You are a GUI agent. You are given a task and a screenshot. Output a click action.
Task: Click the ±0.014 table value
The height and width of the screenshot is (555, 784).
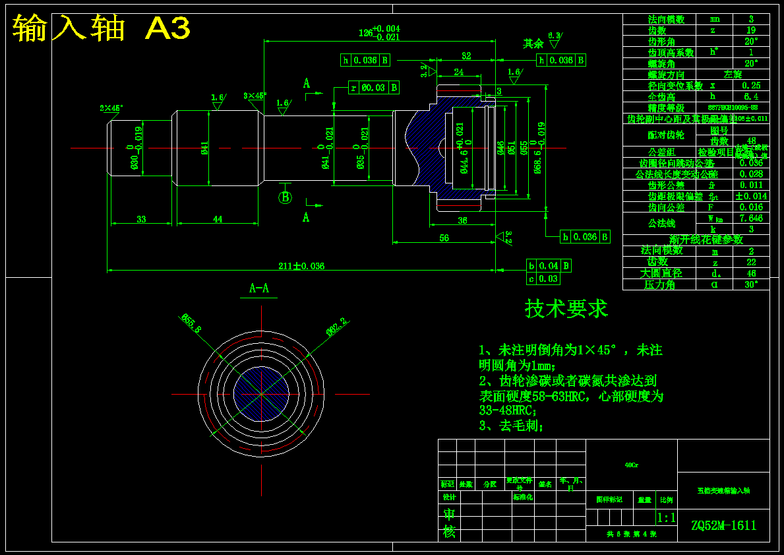751,196
